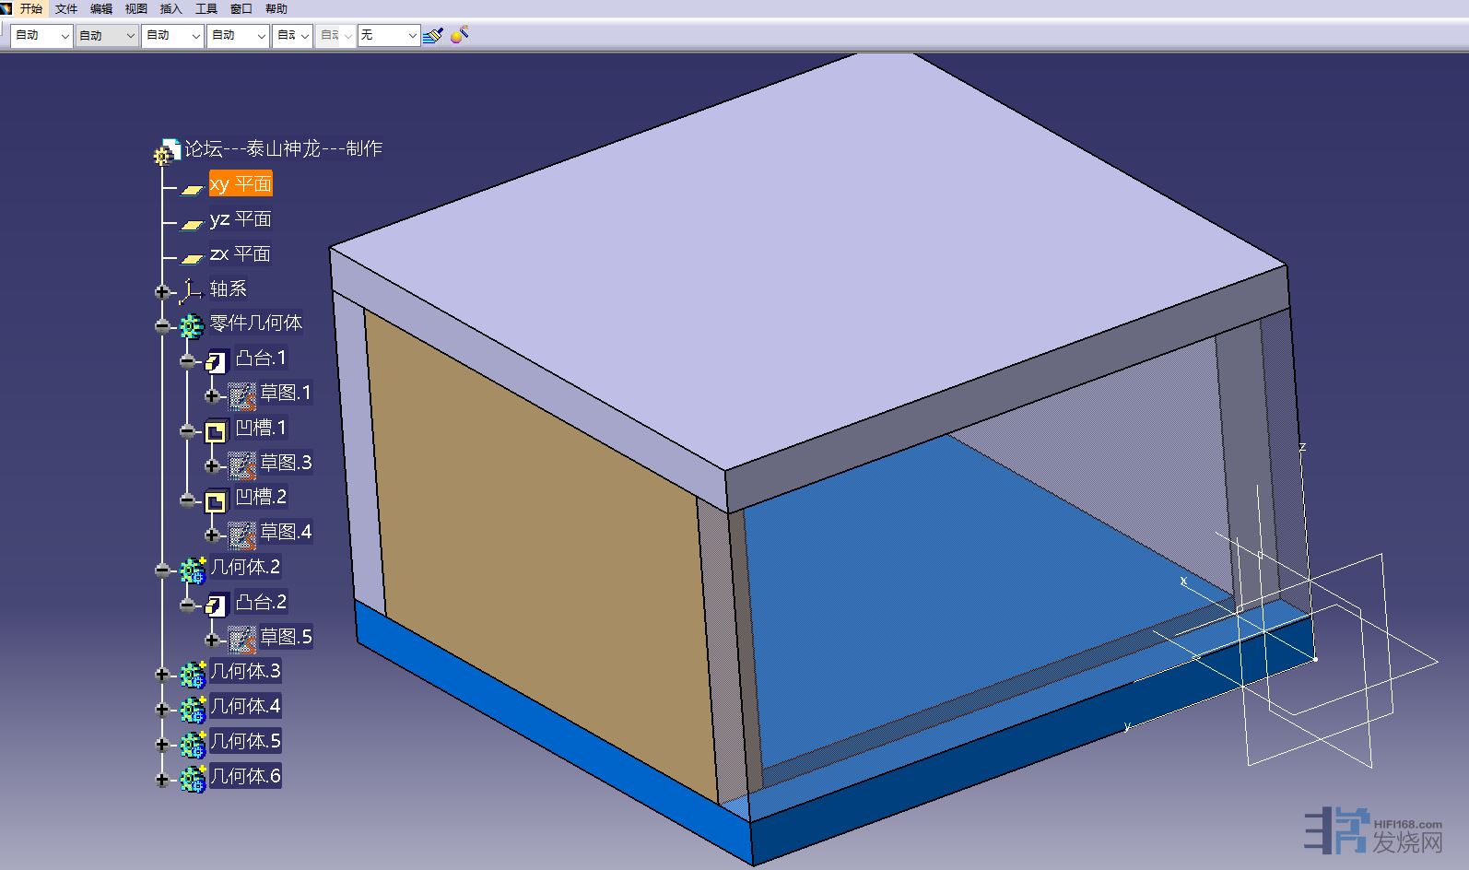The image size is (1469, 870).
Task: Click the yz 平面 plane icon
Action: click(x=192, y=222)
